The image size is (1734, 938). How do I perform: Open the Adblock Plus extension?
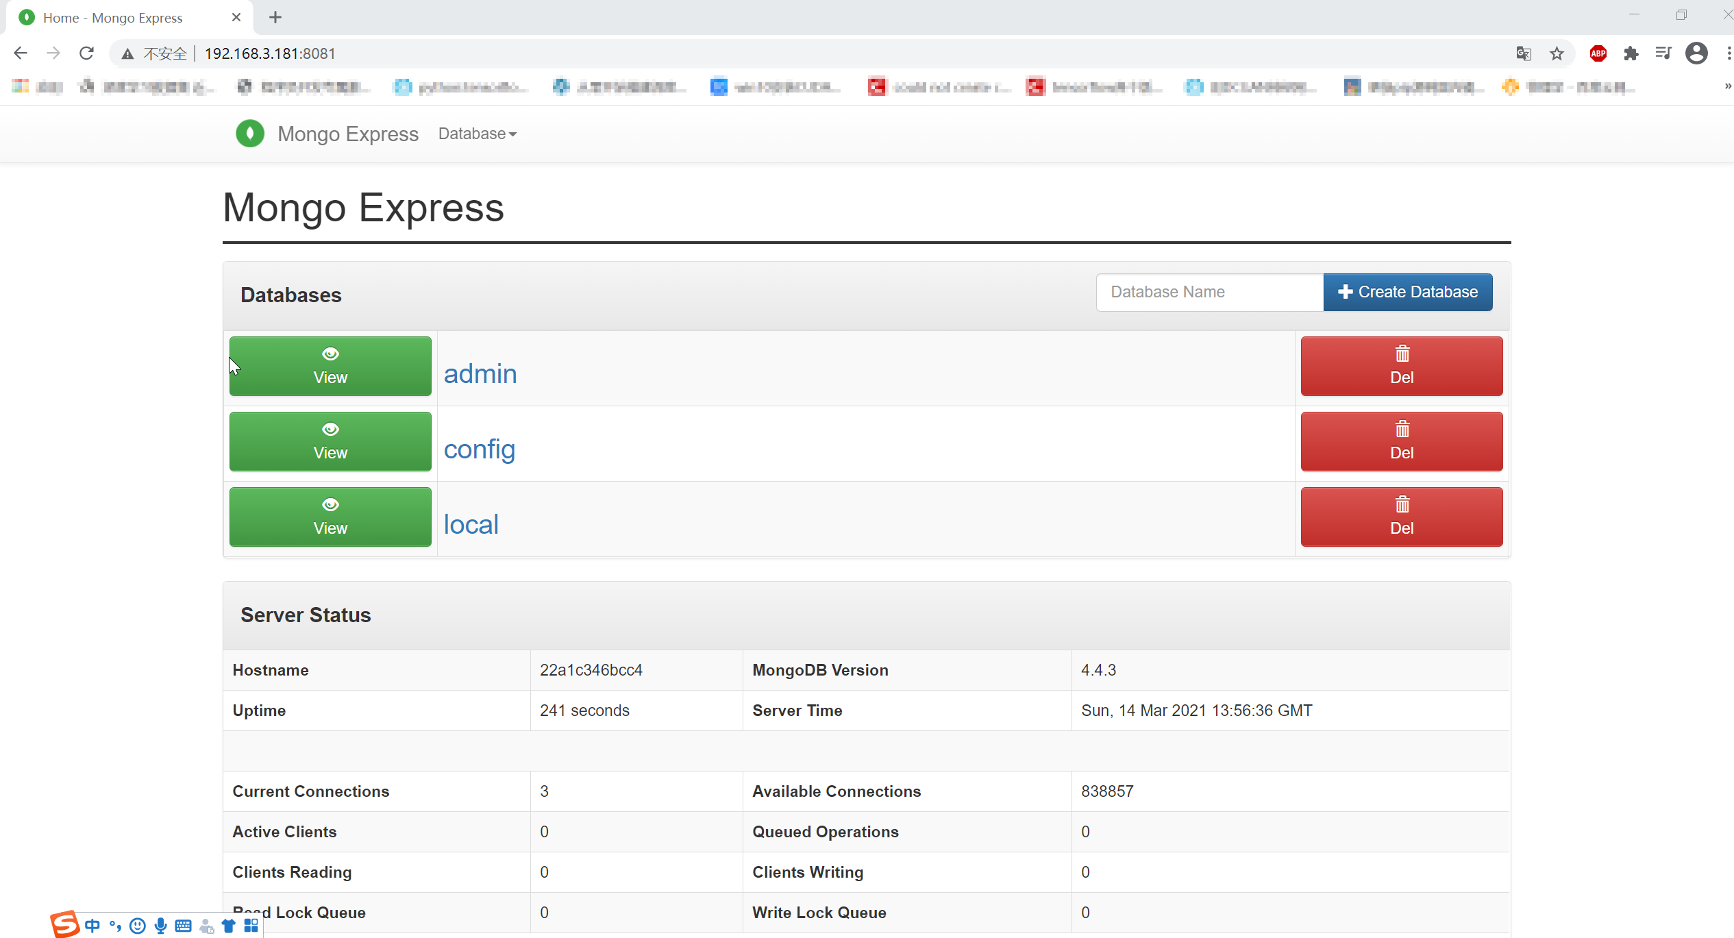1598,53
